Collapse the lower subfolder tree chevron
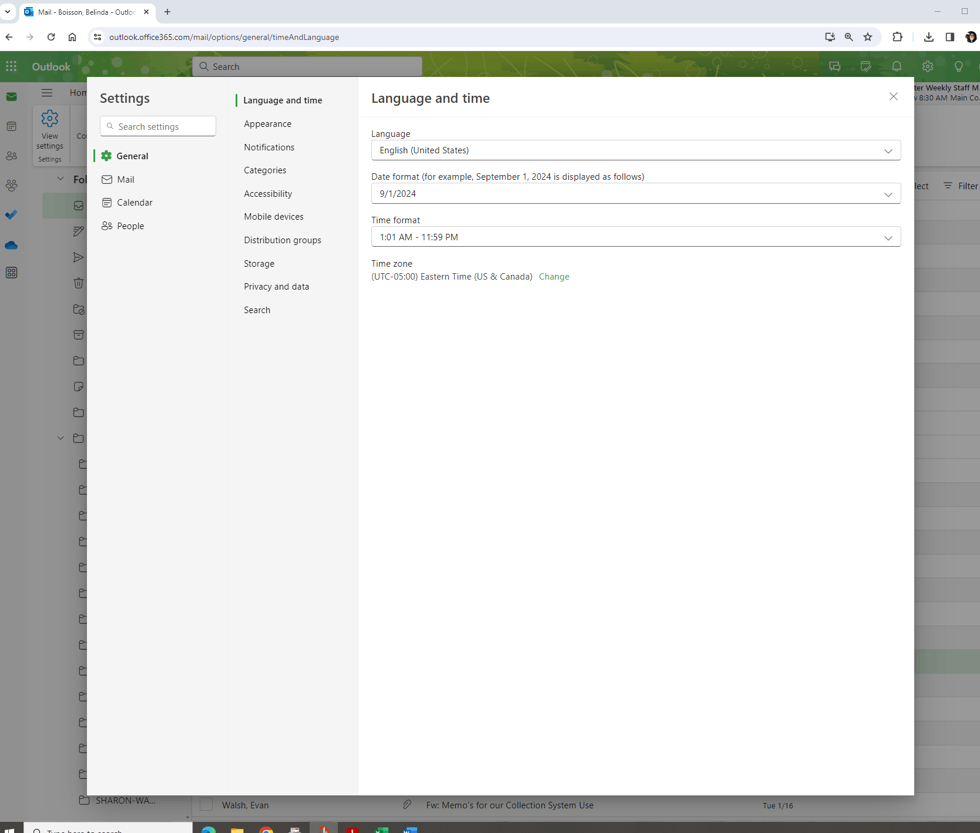This screenshot has width=980, height=833. click(x=61, y=438)
